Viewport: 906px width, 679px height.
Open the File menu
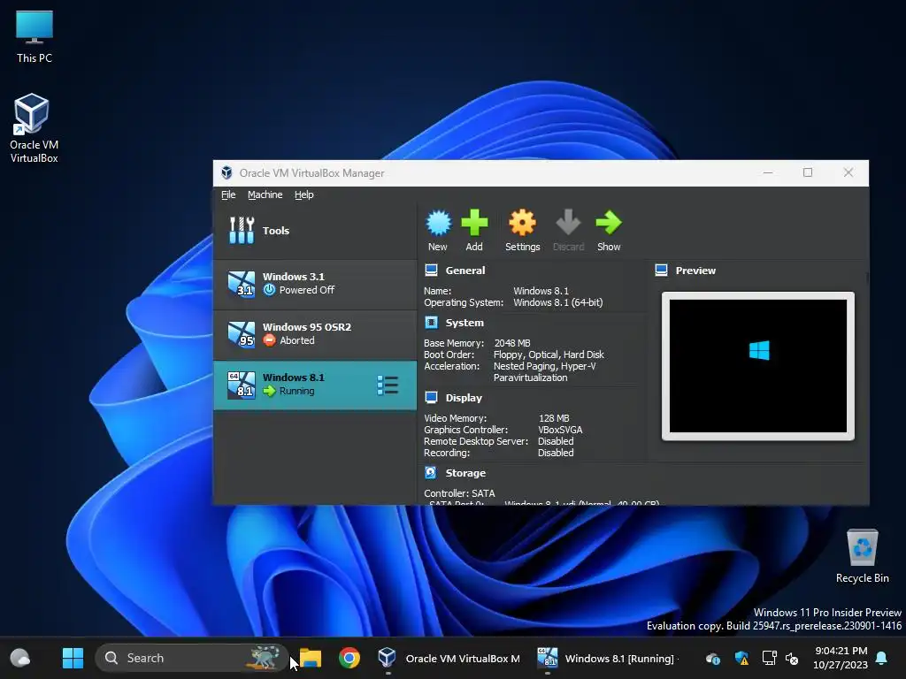[x=228, y=195]
